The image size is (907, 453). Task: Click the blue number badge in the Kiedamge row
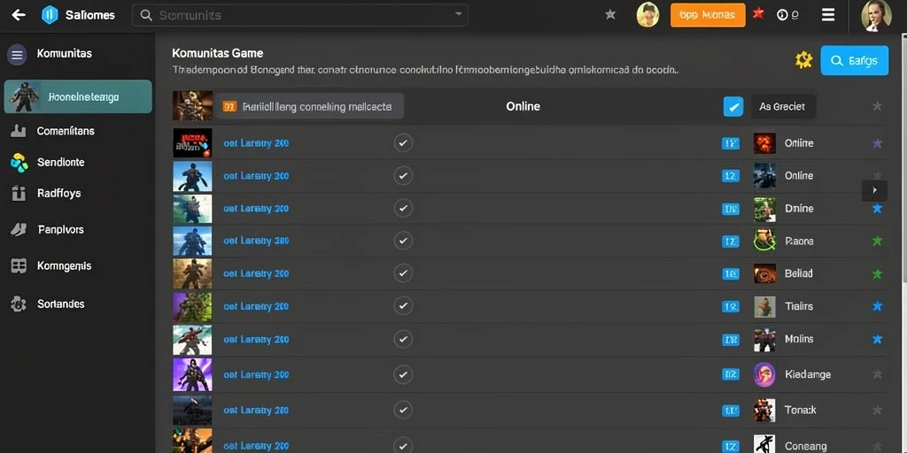(x=731, y=374)
